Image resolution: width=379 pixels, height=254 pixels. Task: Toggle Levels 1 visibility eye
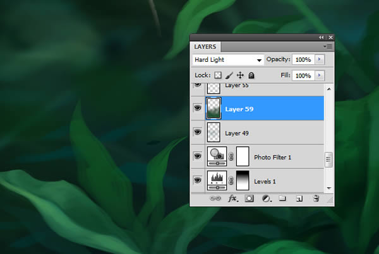(x=198, y=180)
